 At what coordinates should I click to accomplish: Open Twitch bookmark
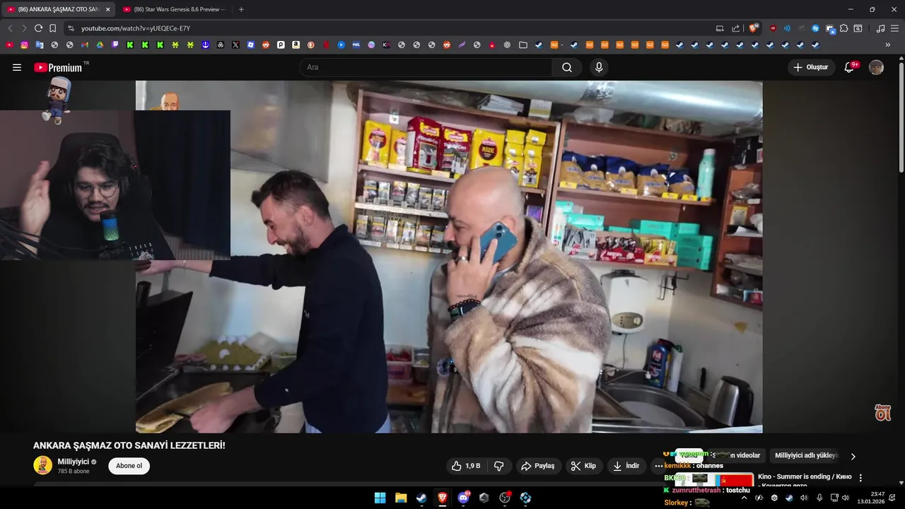[x=115, y=45]
